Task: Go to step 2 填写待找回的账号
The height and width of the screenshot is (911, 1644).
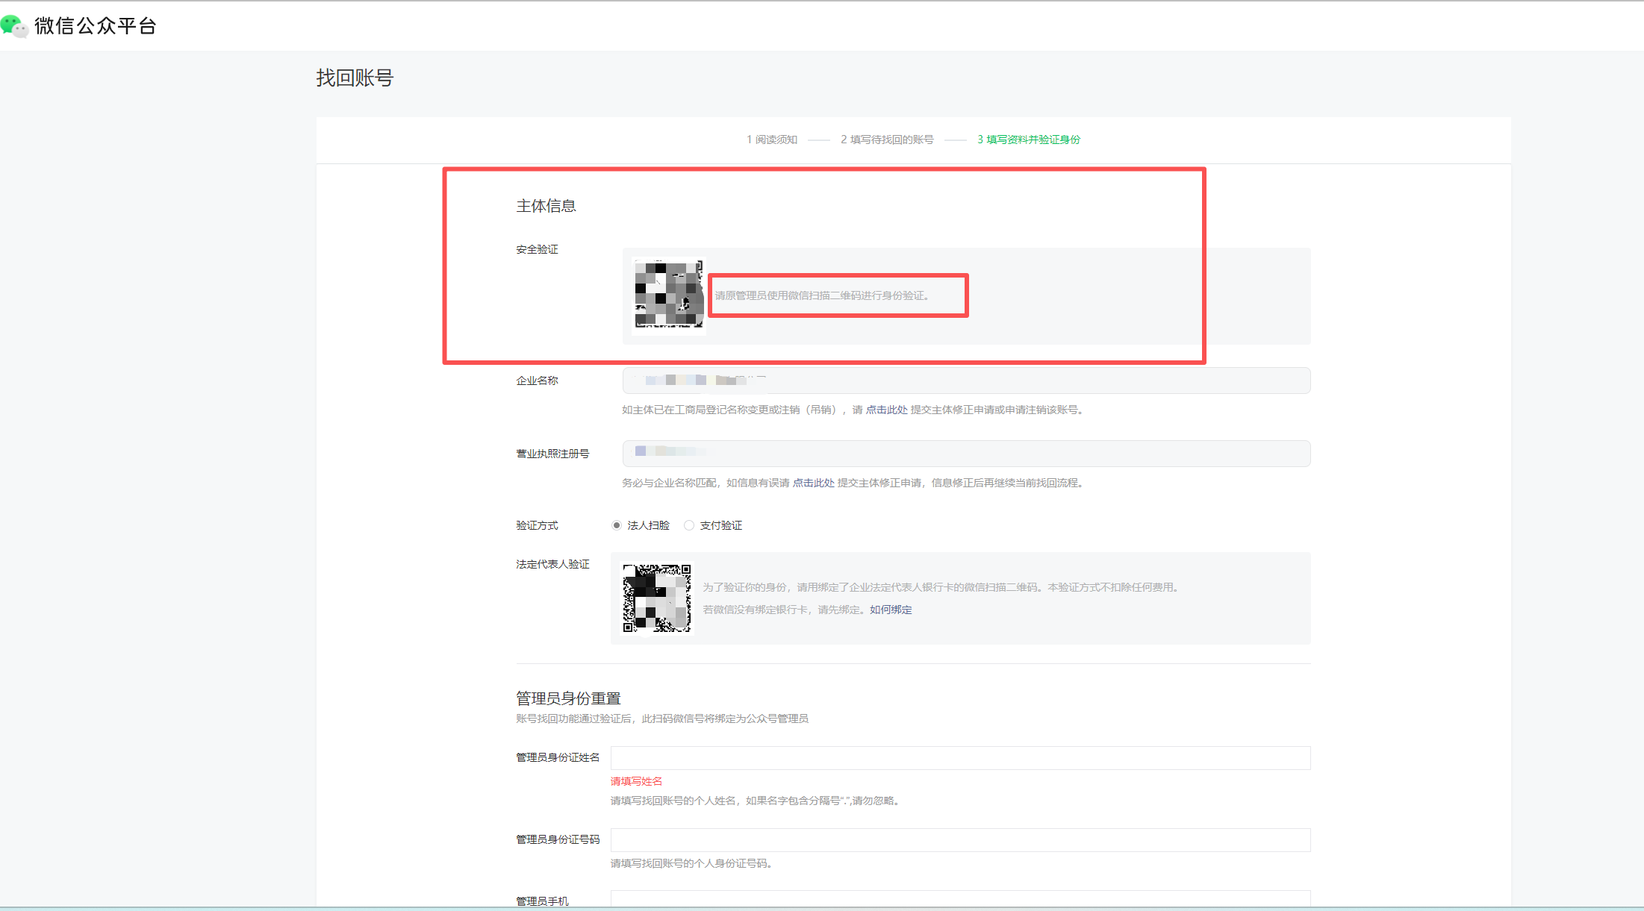Action: pos(887,140)
